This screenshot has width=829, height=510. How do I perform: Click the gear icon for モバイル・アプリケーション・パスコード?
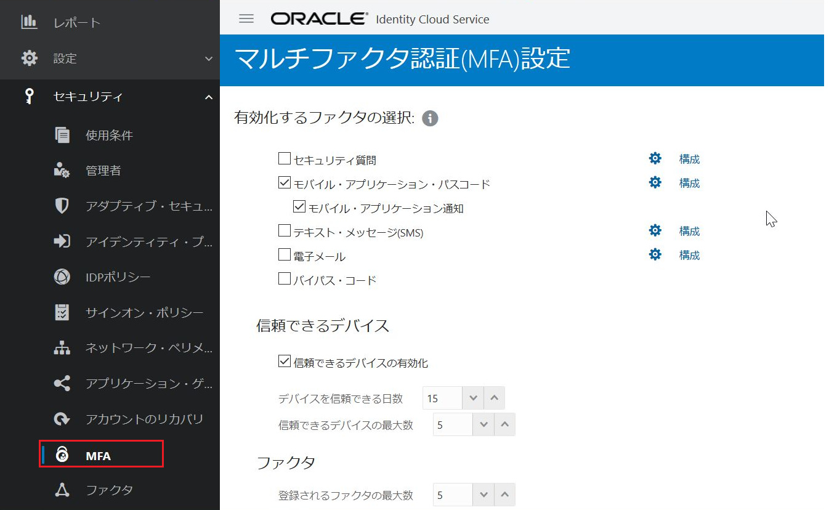[x=655, y=183]
